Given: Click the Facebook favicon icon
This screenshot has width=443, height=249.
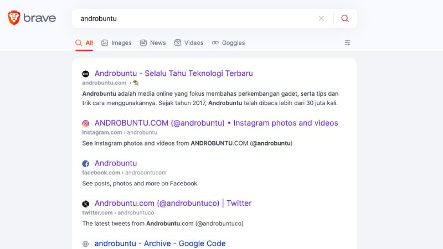Looking at the screenshot, I should point(86,164).
